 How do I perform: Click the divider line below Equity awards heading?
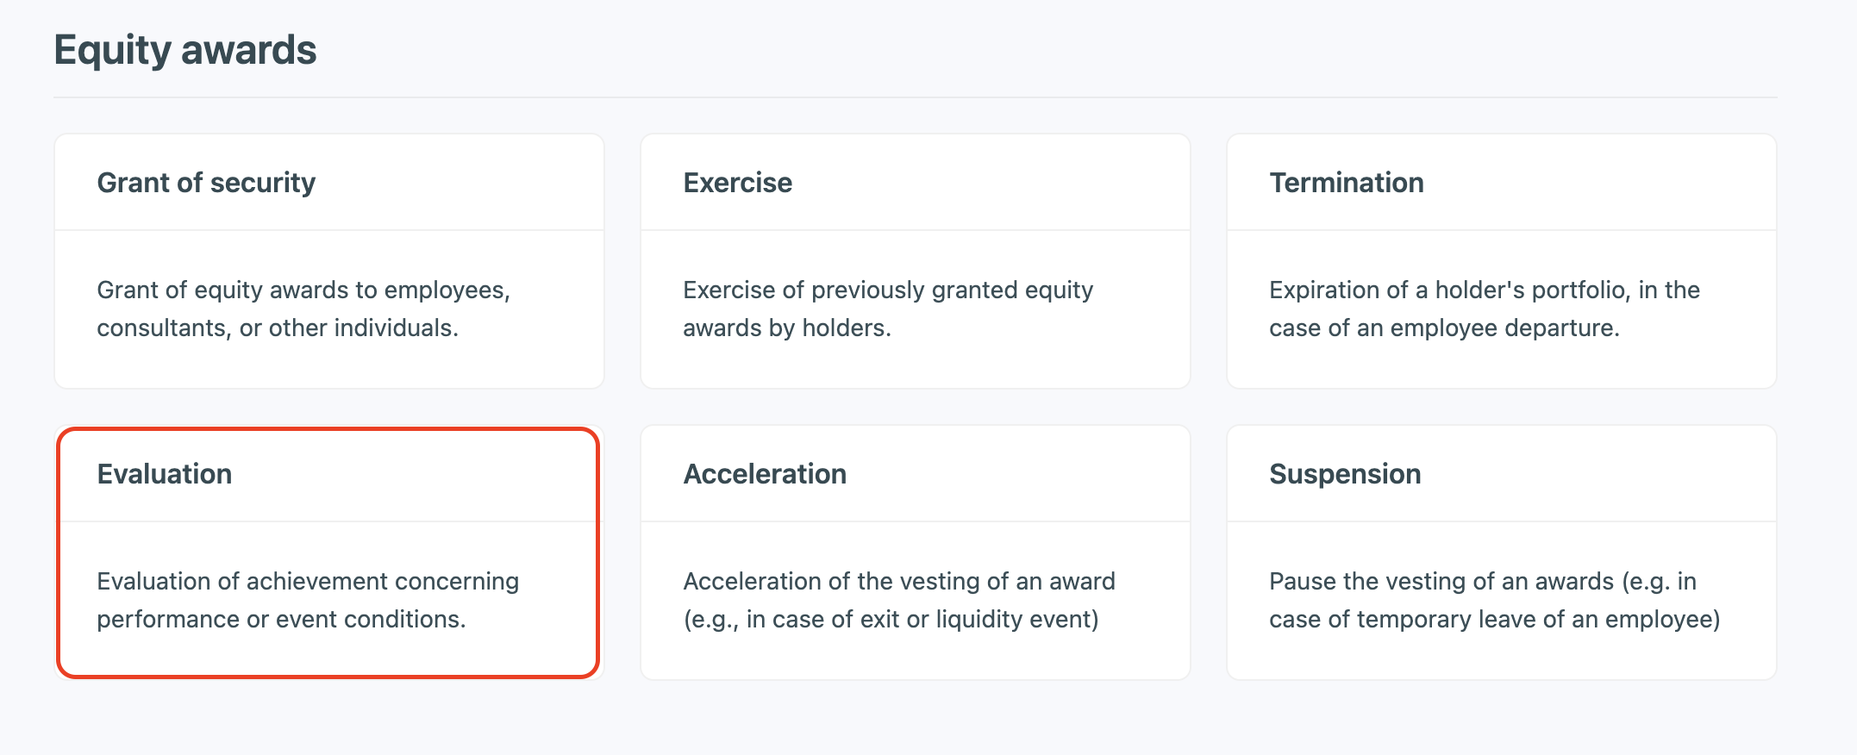pyautogui.click(x=915, y=97)
